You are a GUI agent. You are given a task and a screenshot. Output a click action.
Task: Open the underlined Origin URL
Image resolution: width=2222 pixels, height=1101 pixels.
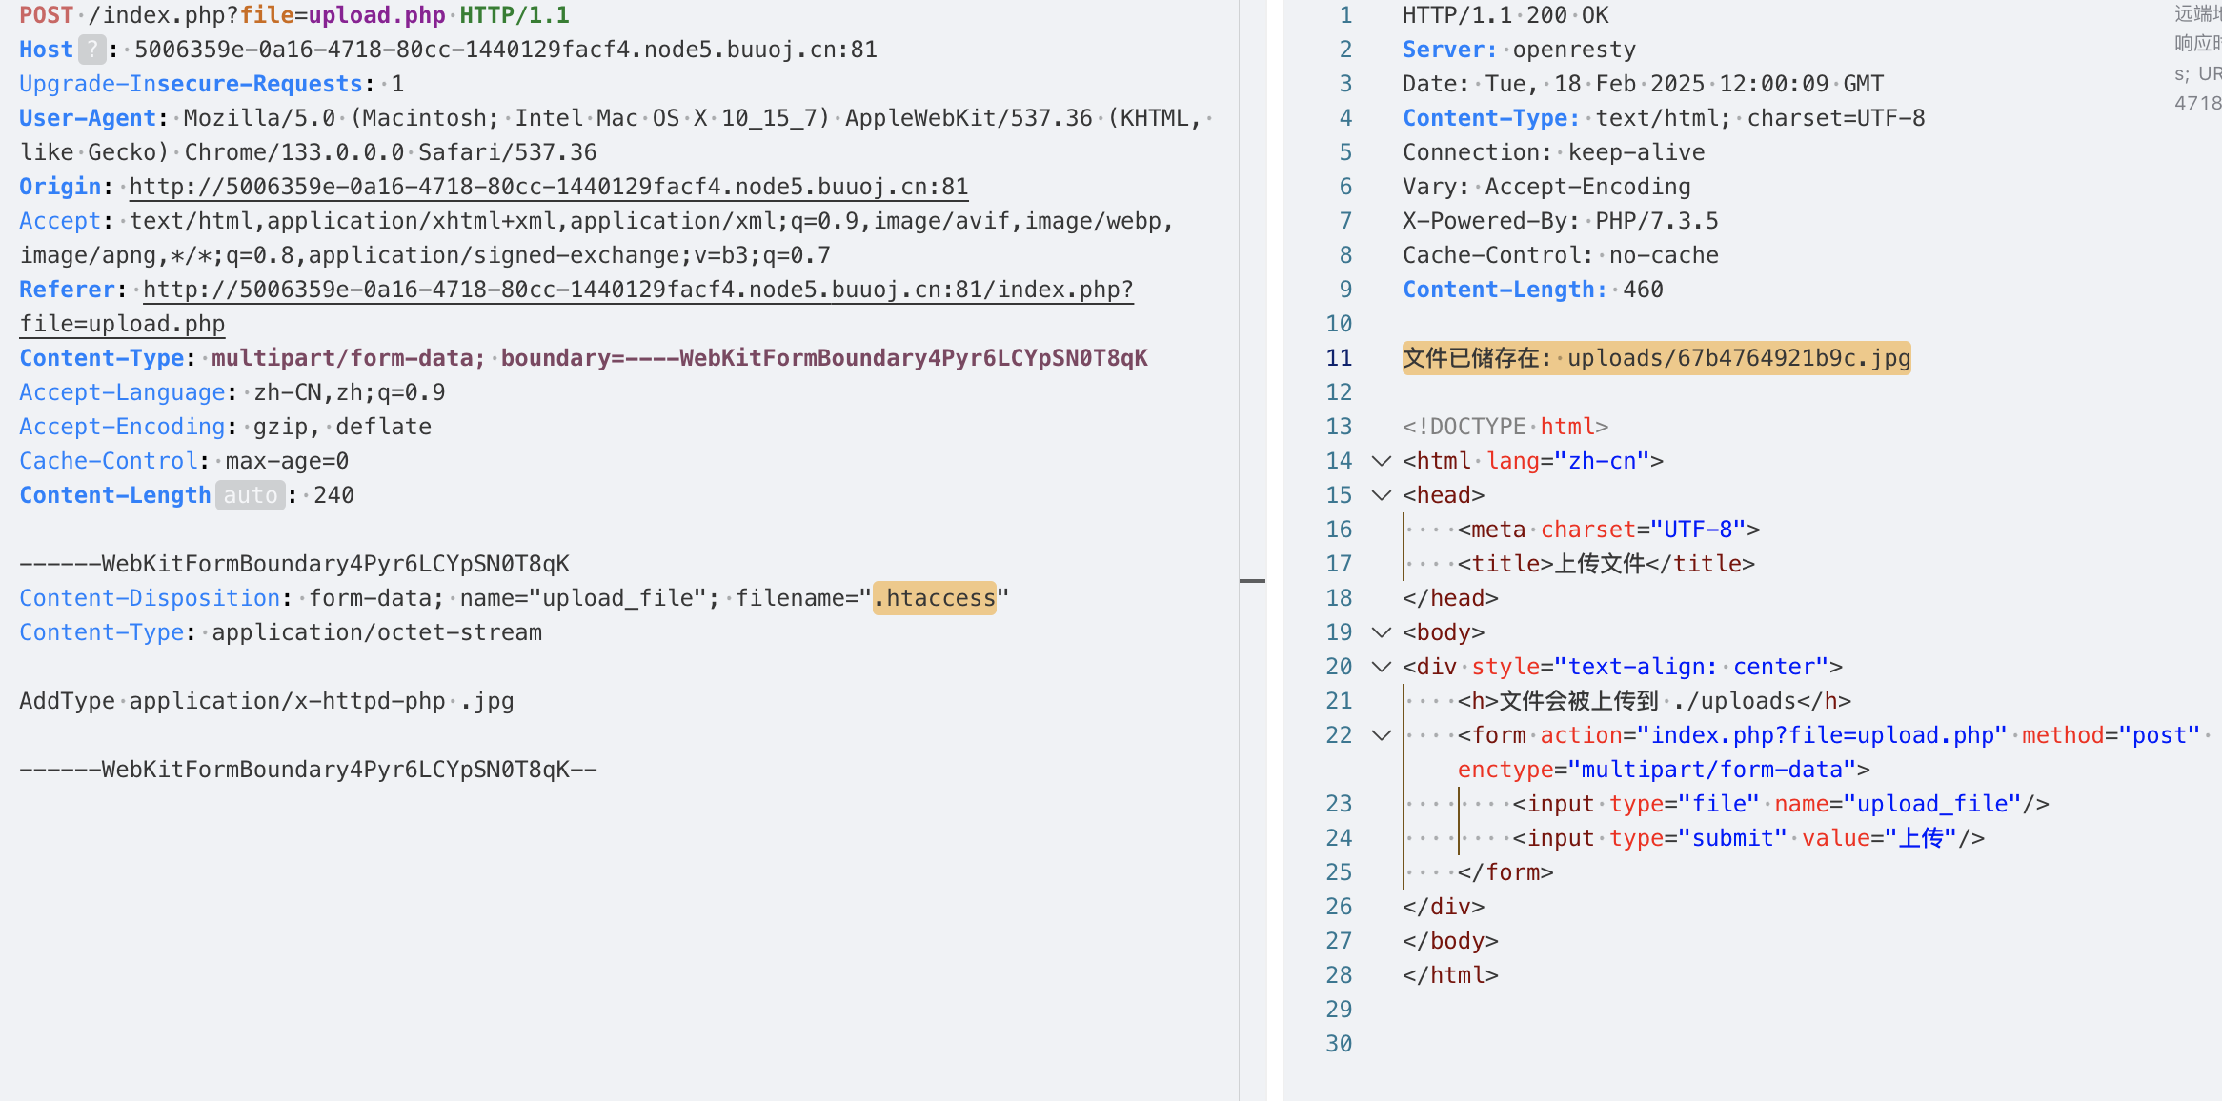[548, 187]
